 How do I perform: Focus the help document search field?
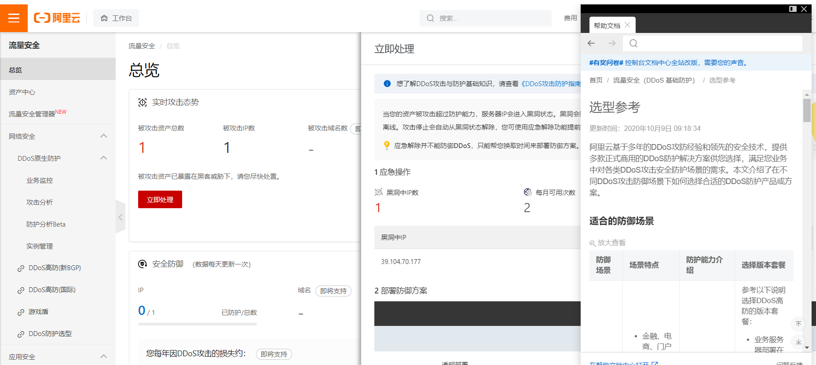713,43
